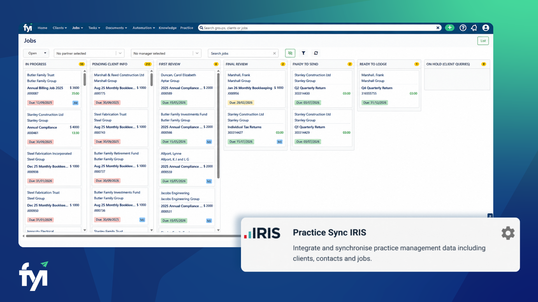The image size is (538, 302).
Task: Click Marshall & Reed Construction Ltd client name
Action: pyautogui.click(x=119, y=75)
